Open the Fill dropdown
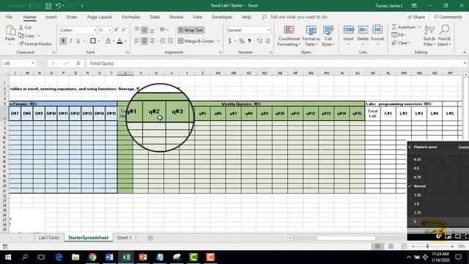Viewport: 469px width, 264px height. point(399,35)
